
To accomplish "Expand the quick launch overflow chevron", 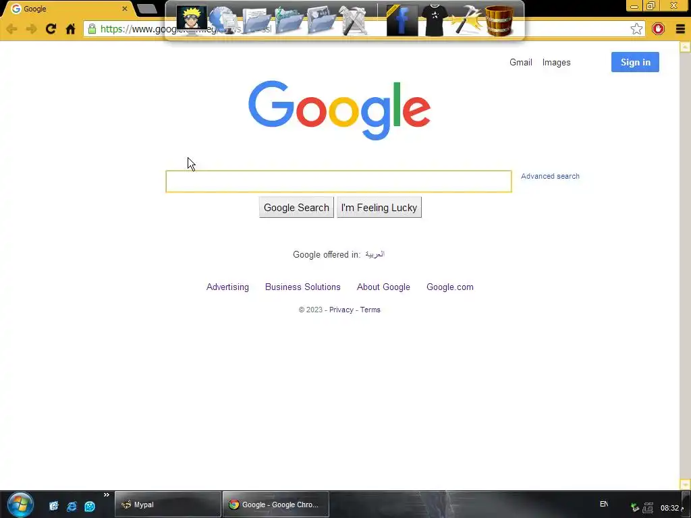I will pyautogui.click(x=106, y=495).
